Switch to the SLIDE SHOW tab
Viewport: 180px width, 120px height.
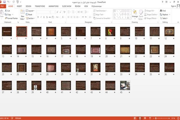click(x=67, y=6)
